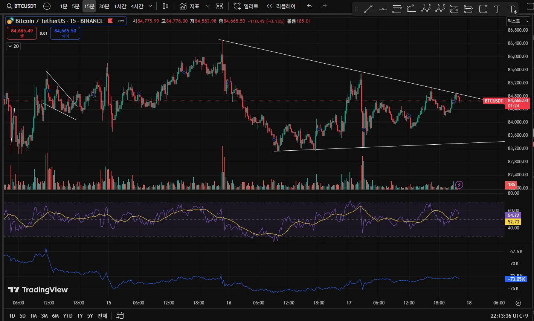This screenshot has width=534, height=321.
Task: Switch to the 4시간 timeframe
Action: point(137,6)
